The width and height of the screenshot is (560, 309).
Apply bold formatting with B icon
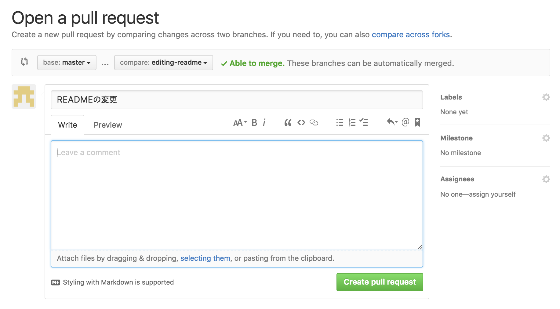click(x=254, y=123)
